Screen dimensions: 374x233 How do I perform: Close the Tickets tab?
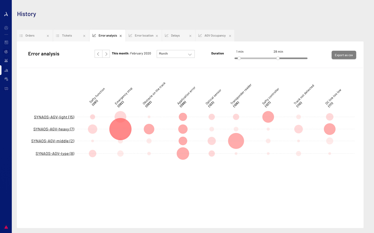(x=84, y=36)
